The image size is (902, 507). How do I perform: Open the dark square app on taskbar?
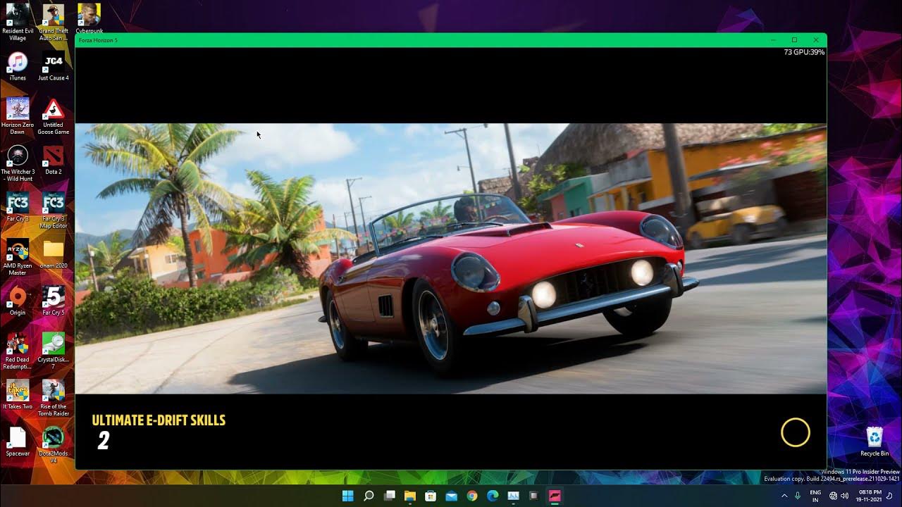(x=534, y=496)
